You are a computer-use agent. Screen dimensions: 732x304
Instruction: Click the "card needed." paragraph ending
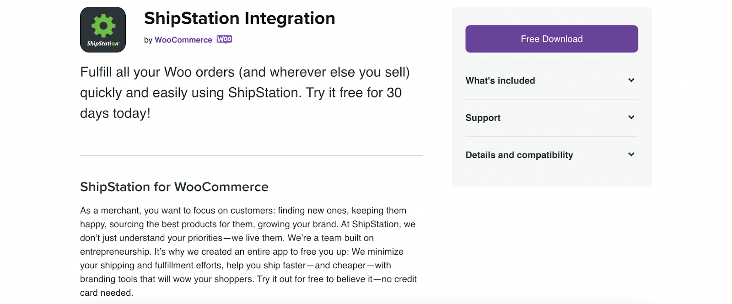[106, 293]
